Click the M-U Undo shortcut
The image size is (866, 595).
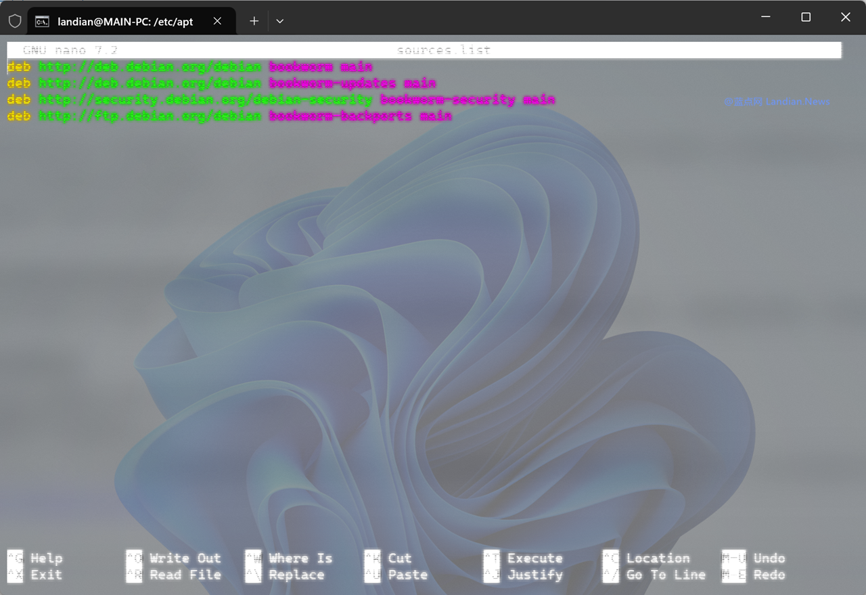pos(769,558)
